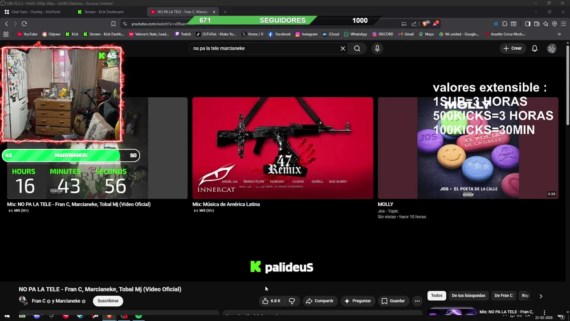The width and height of the screenshot is (570, 321).
Task: Reload the current YouTube page
Action: [24, 24]
